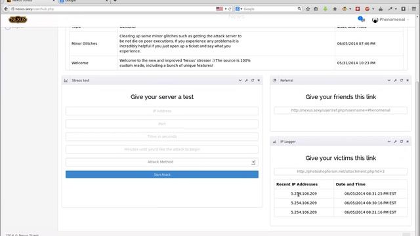Click the US flag icon in address bar
420x236 pixels.
click(219, 9)
